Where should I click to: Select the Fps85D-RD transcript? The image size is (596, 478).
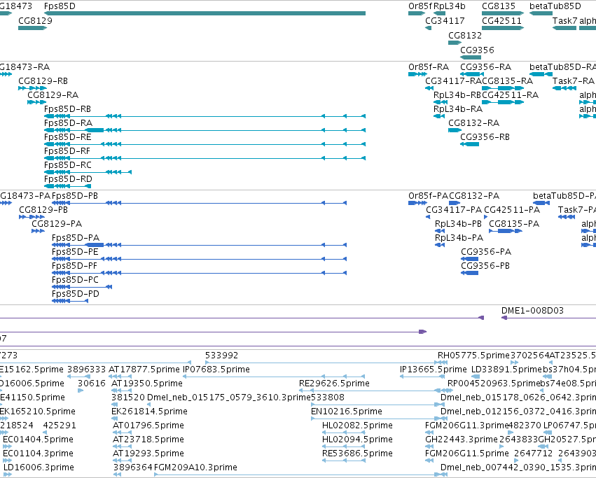(x=68, y=180)
